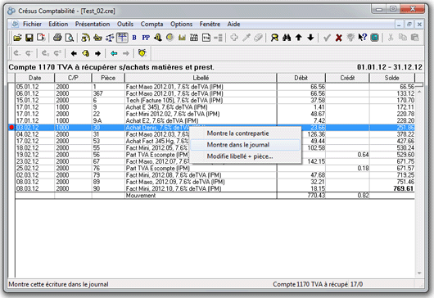Select the 'Fact Mini, 2012.08' entry row
This screenshot has height=298, width=434.
215,175
